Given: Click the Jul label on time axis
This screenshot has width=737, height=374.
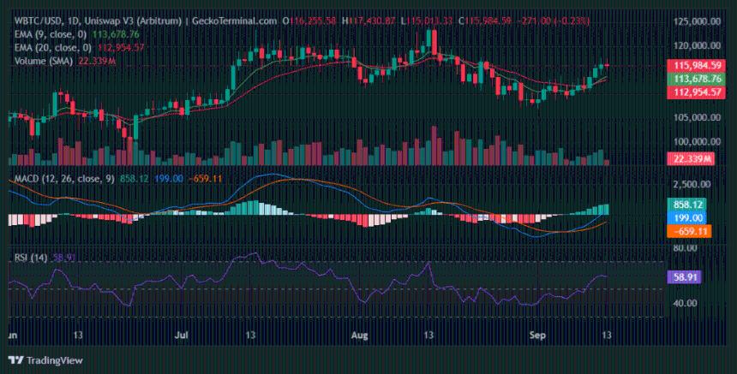Looking at the screenshot, I should click(182, 336).
